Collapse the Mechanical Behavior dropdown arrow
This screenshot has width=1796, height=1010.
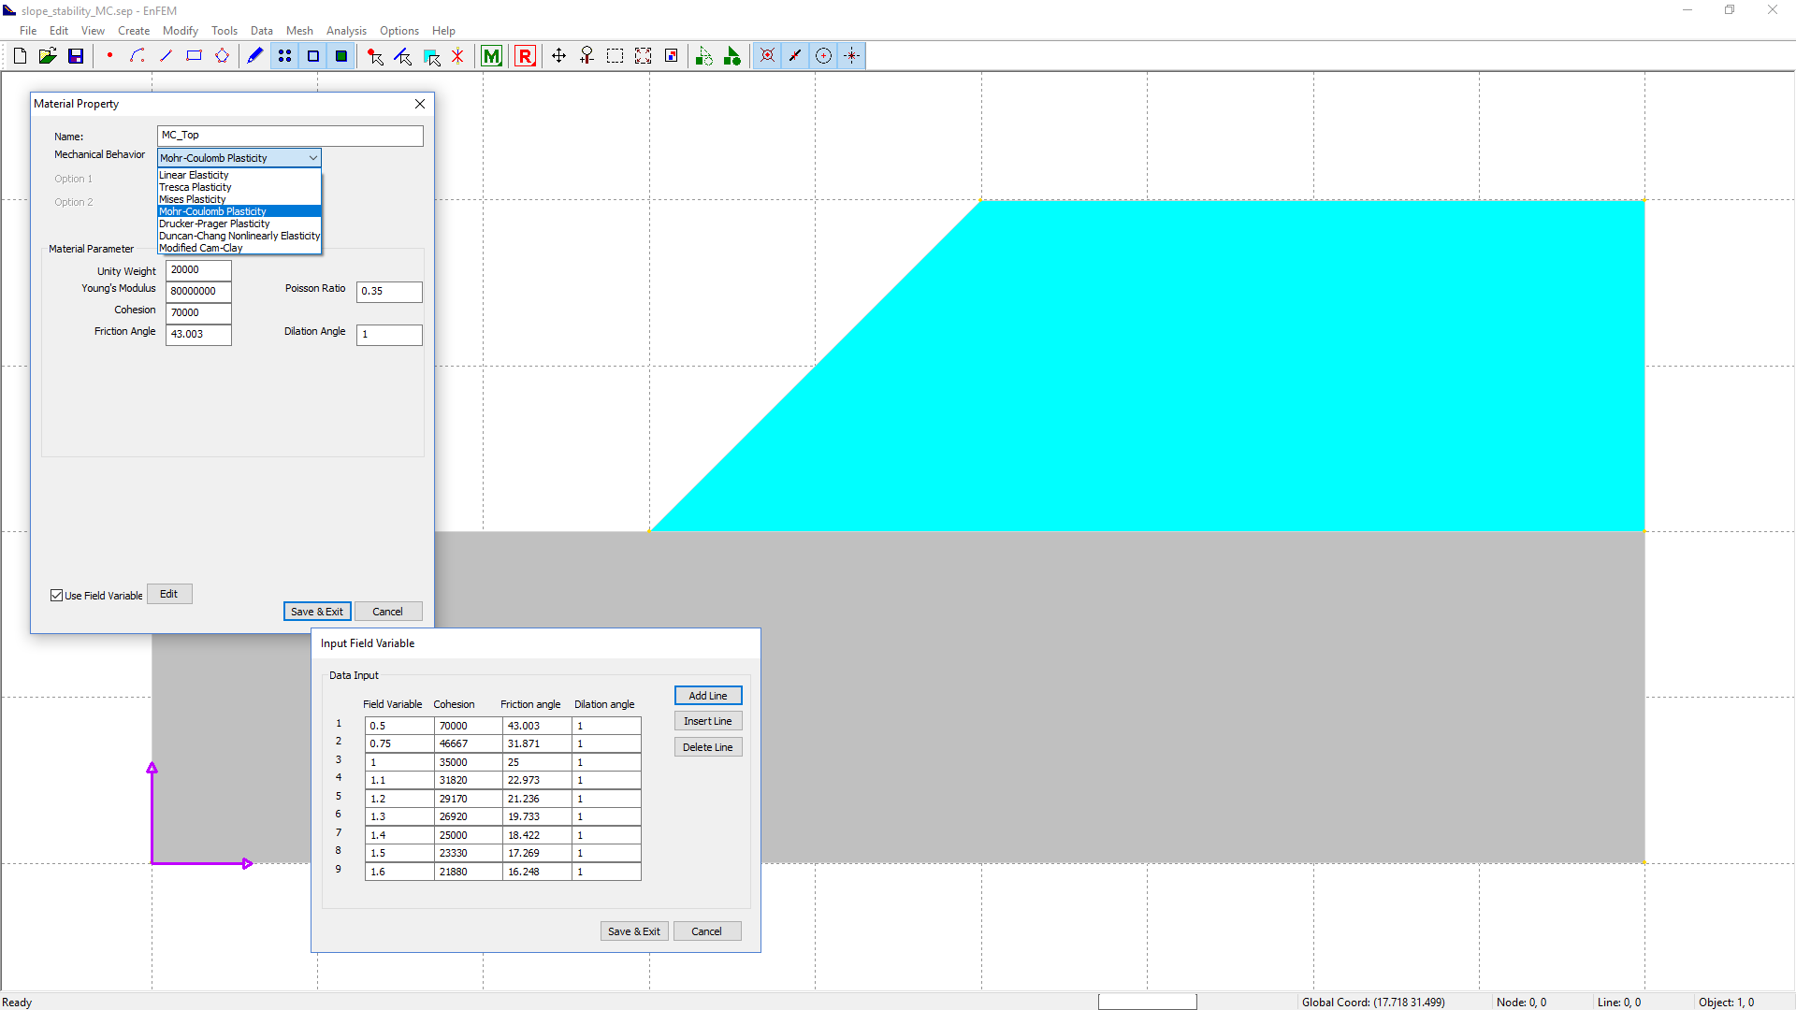coord(312,158)
